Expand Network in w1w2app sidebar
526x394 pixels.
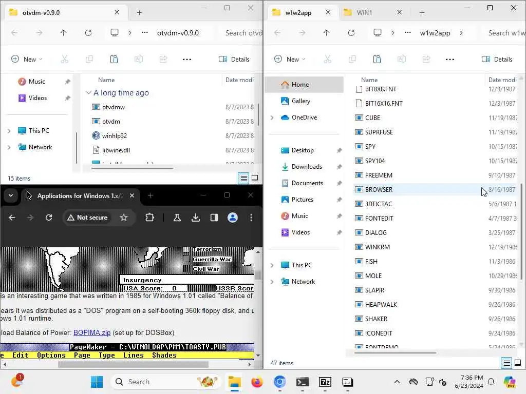272,282
